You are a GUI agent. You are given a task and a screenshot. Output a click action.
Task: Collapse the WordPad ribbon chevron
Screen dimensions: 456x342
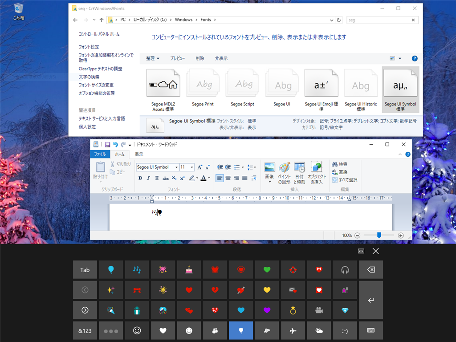(400, 155)
